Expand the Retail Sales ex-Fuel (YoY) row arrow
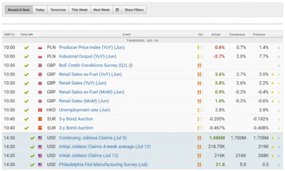Viewport: 285px width, 171px height. (x=278, y=75)
